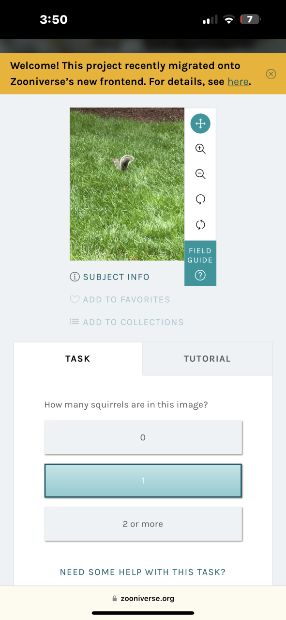Select the move subject pan tool
This screenshot has width=286, height=620.
tap(200, 124)
